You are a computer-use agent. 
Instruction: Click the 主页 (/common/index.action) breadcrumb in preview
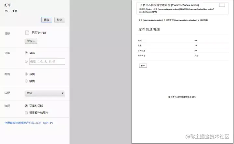pyautogui.click(x=151, y=20)
